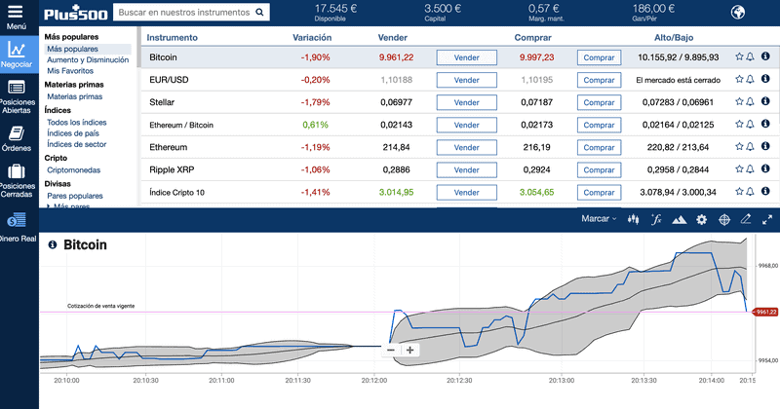The width and height of the screenshot is (780, 409).
Task: Open info for Índice Cripto 10
Action: (x=765, y=191)
